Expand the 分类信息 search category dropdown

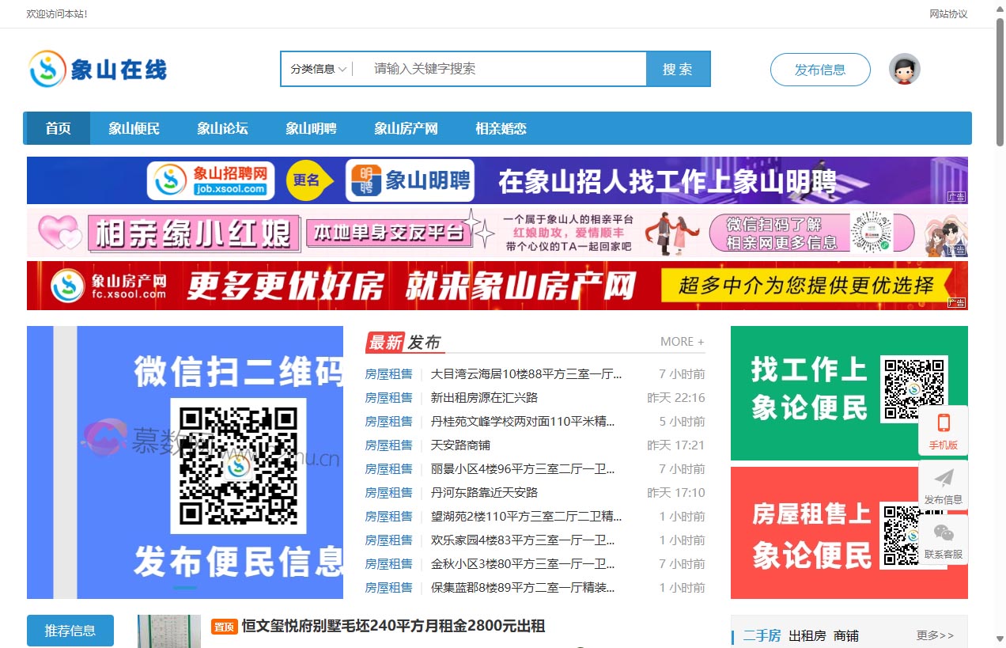point(318,69)
